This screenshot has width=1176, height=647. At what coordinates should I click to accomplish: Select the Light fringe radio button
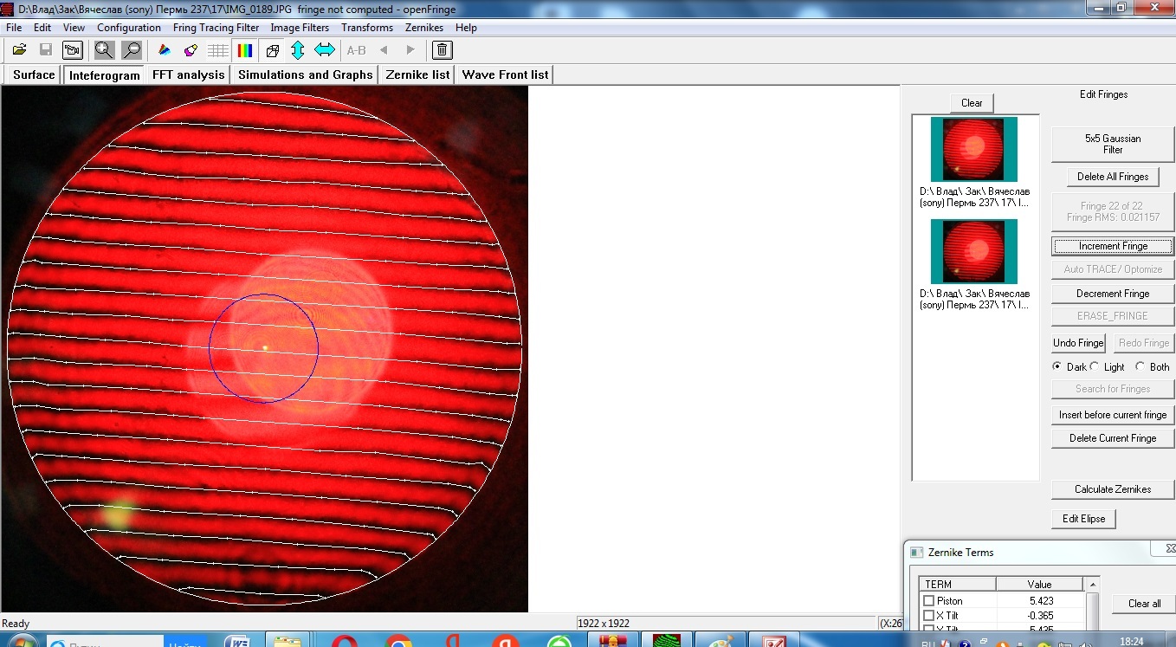(1095, 367)
